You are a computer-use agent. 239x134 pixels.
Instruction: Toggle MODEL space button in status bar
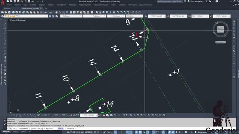point(89,132)
